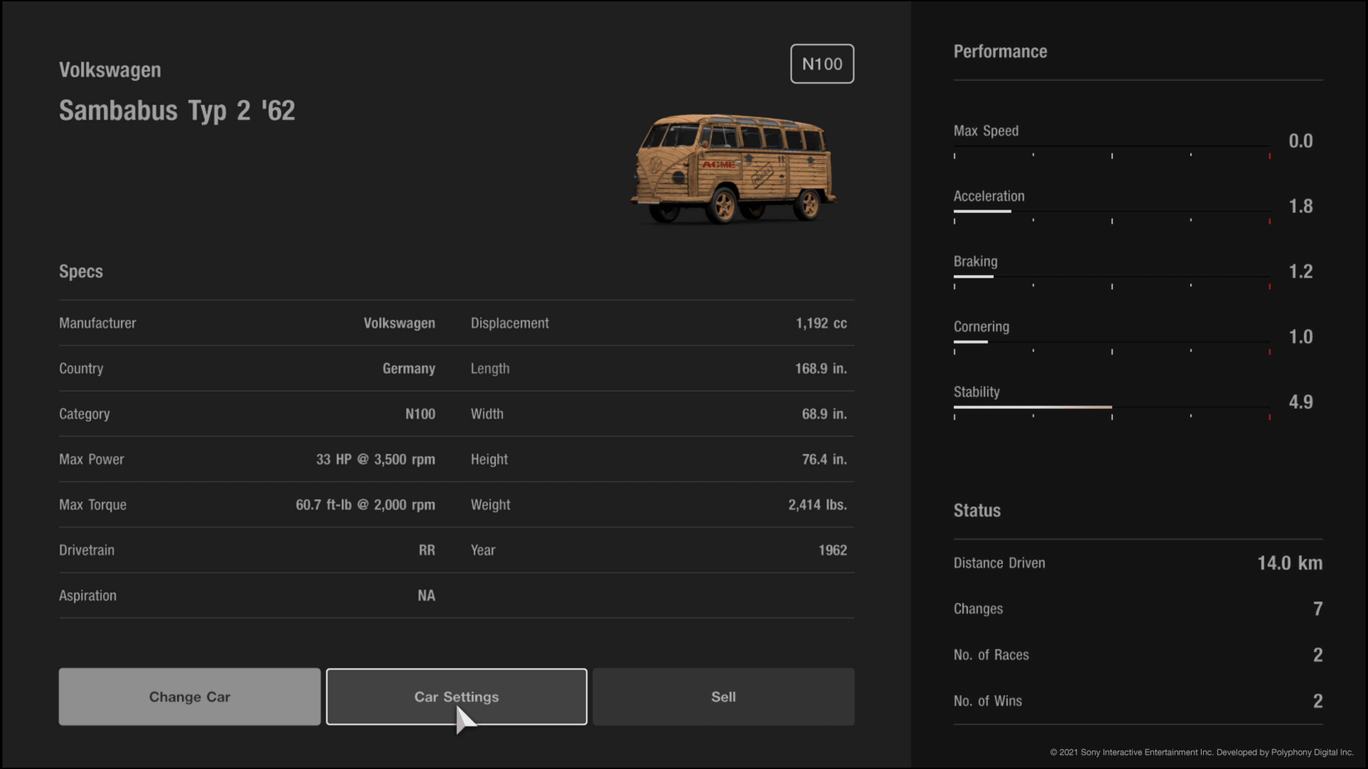Image resolution: width=1368 pixels, height=769 pixels.
Task: Click the Country value 'Germany'
Action: [x=409, y=368]
